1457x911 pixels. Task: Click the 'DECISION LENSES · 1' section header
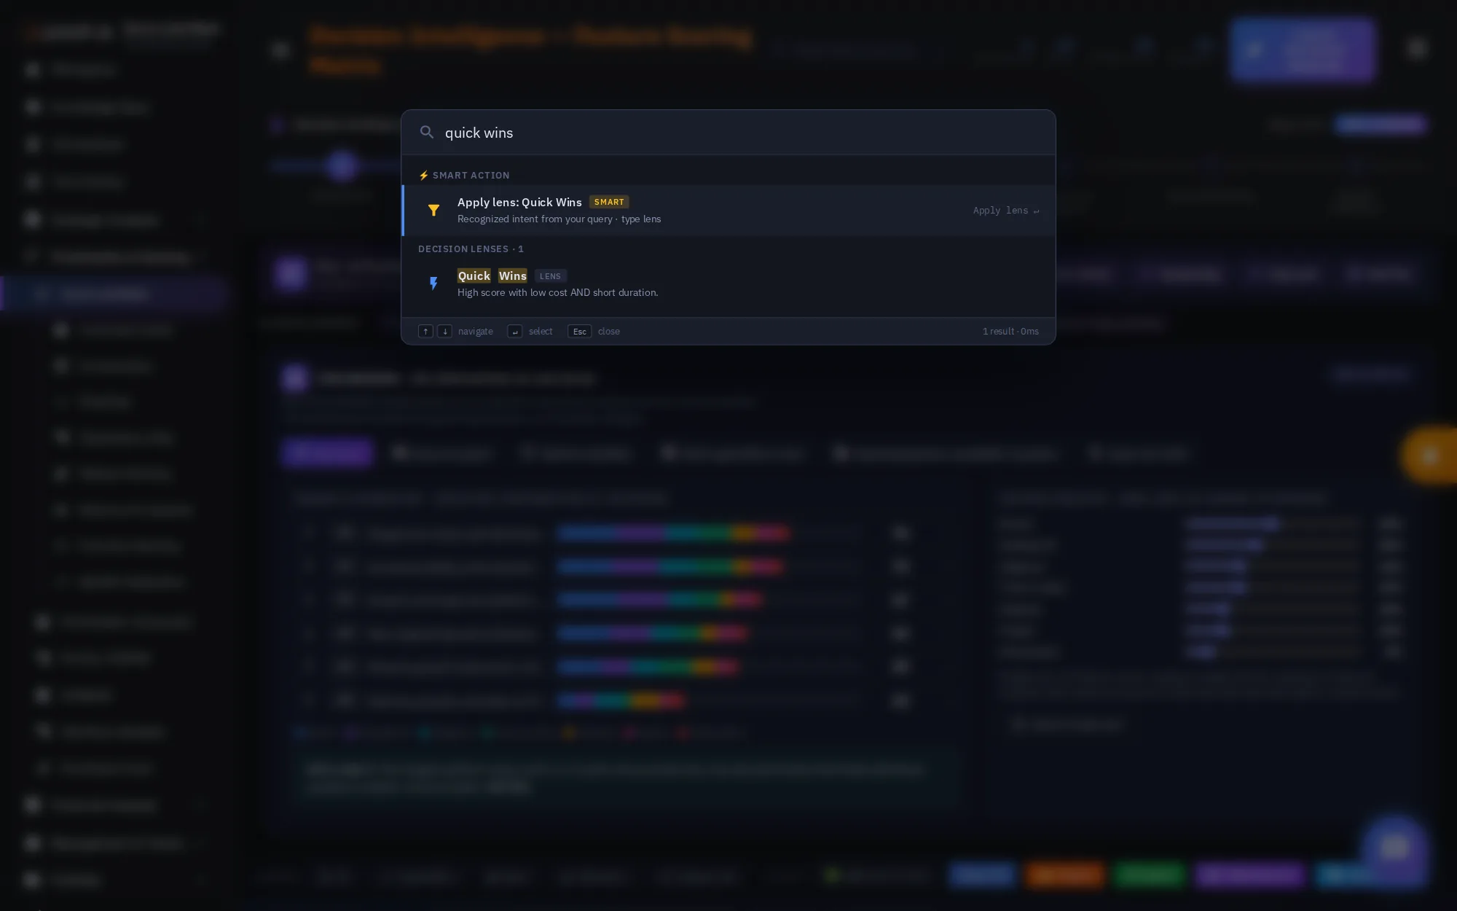click(x=471, y=249)
